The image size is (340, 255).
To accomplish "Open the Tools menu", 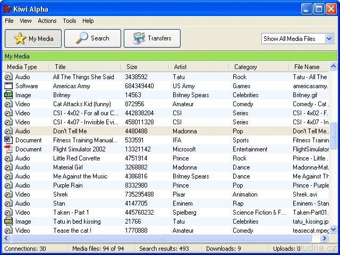I will (70, 21).
